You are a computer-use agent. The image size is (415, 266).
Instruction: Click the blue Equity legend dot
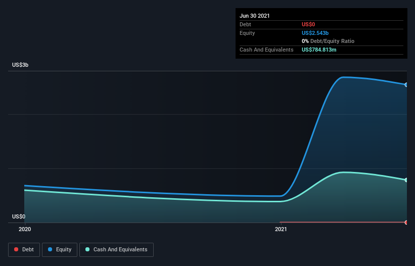click(50, 249)
